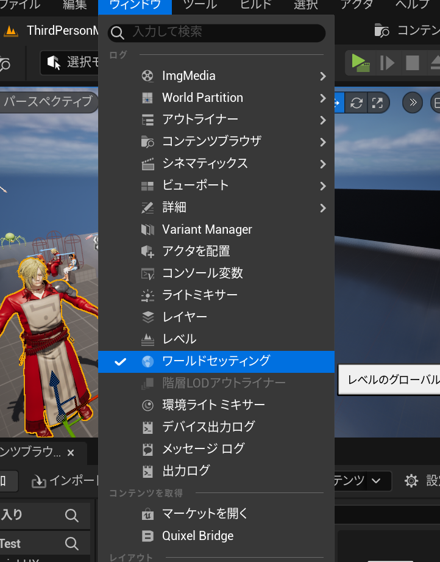This screenshot has height=562, width=440.
Task: Open the ツール menu in menu bar
Action: pyautogui.click(x=200, y=5)
